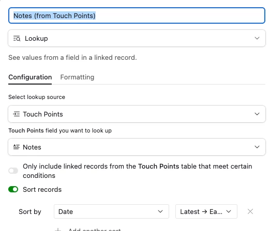The width and height of the screenshot is (270, 231).
Task: Click Add another sort link
Action: pyautogui.click(x=95, y=229)
